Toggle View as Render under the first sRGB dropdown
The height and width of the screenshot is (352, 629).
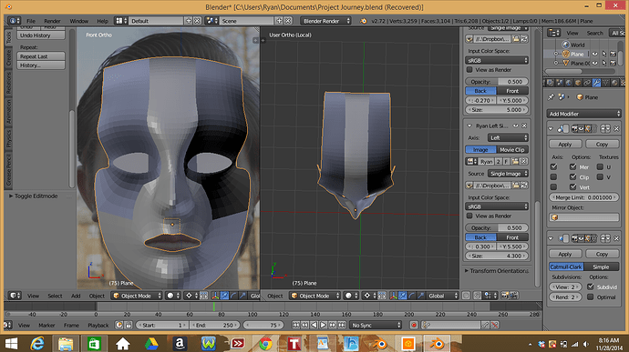point(469,70)
